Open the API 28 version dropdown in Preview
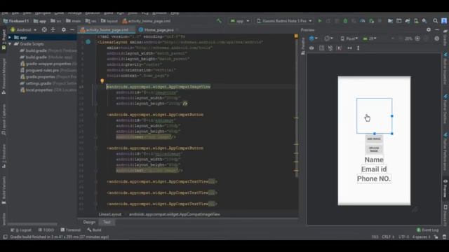The height and width of the screenshot is (252, 449). click(x=370, y=38)
